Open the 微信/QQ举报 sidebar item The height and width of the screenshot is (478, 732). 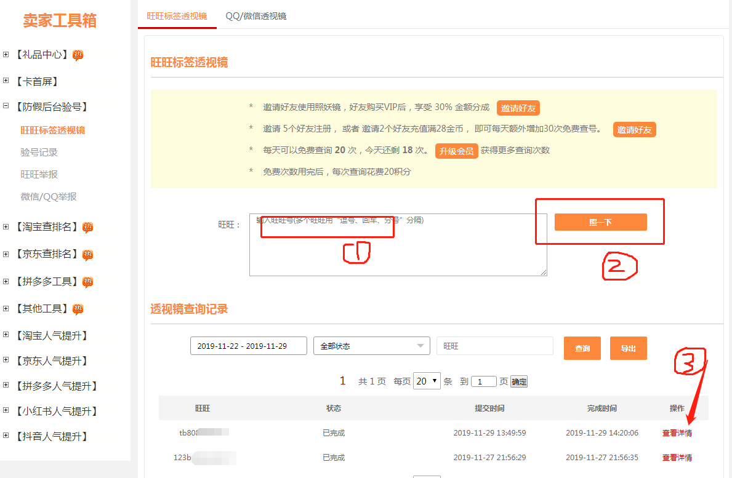click(49, 197)
